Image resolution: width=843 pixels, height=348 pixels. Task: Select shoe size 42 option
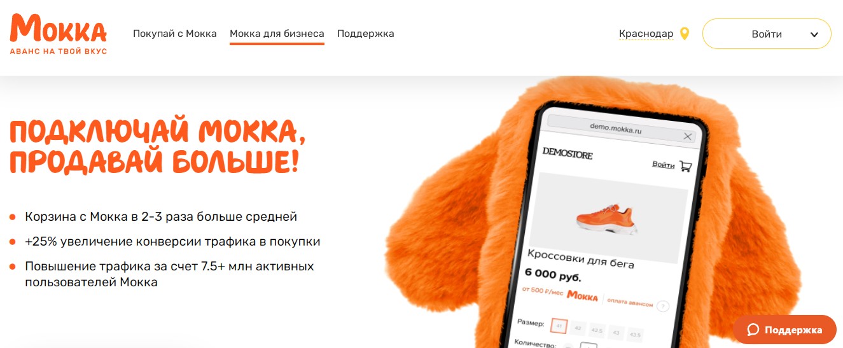pos(578,328)
